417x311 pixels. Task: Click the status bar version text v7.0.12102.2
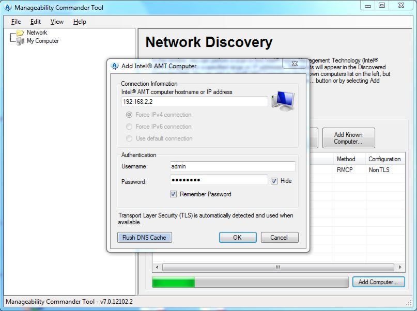pos(116,302)
